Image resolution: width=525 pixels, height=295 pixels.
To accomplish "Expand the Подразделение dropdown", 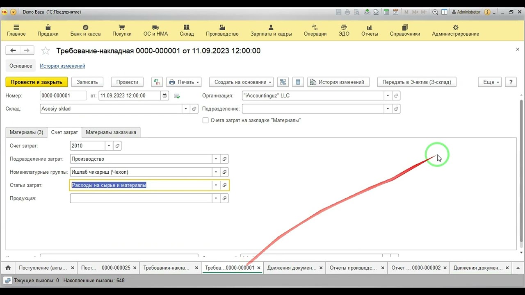I will (x=388, y=109).
